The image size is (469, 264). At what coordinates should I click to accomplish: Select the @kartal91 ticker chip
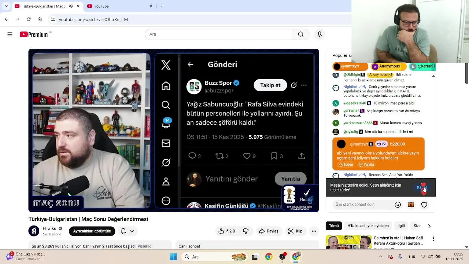[422, 67]
